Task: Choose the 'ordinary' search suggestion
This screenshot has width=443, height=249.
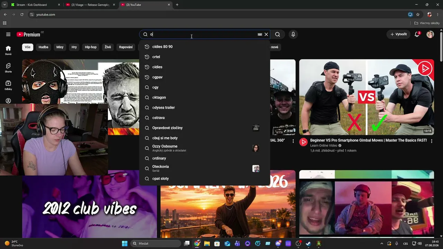Action: 205,158
